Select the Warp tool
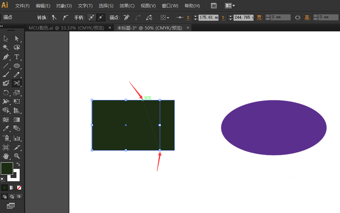340x213 pixels. 6,101
